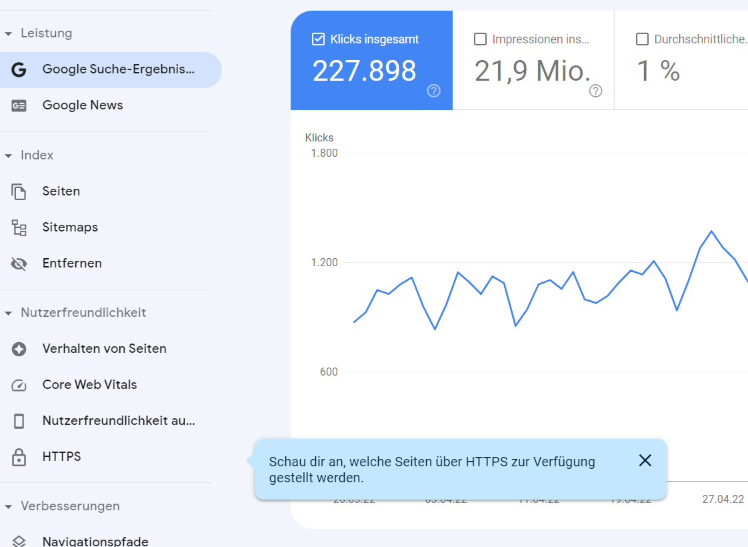This screenshot has width=748, height=547.
Task: Open Verhalten von Seiten via its icon
Action: click(19, 348)
